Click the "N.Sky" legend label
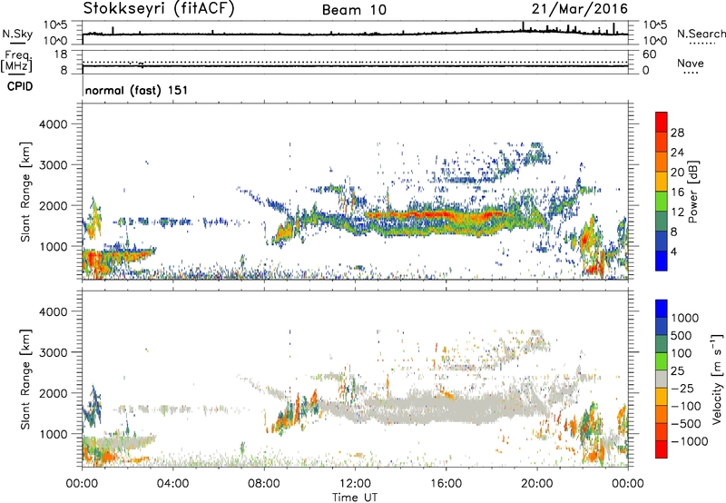This screenshot has height=503, width=726. (17, 34)
